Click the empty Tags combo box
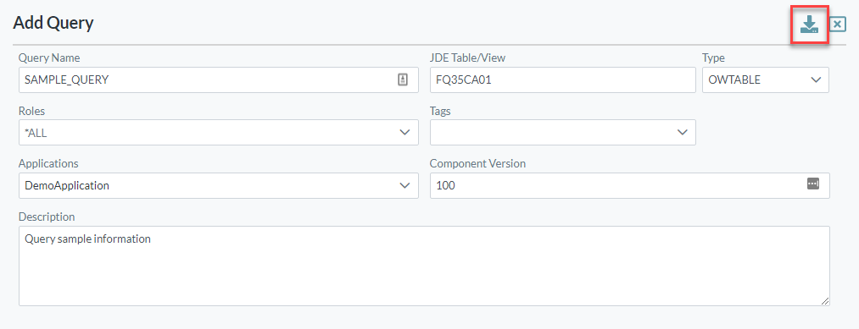Screen dimensions: 859x329 (563, 132)
